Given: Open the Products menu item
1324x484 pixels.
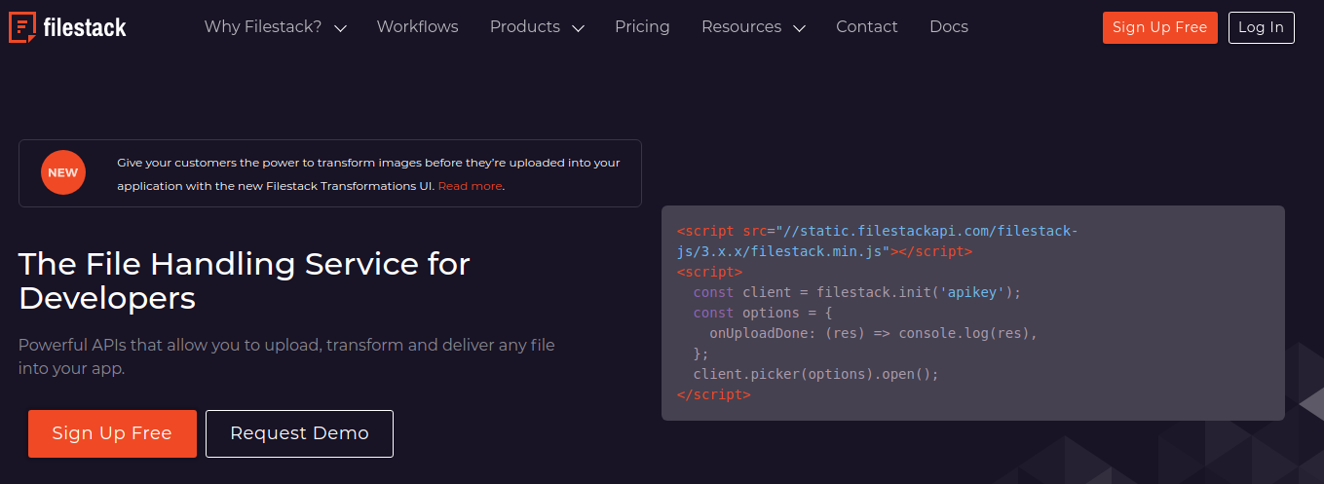Looking at the screenshot, I should (525, 27).
